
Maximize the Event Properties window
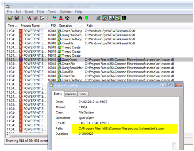point(171,85)
